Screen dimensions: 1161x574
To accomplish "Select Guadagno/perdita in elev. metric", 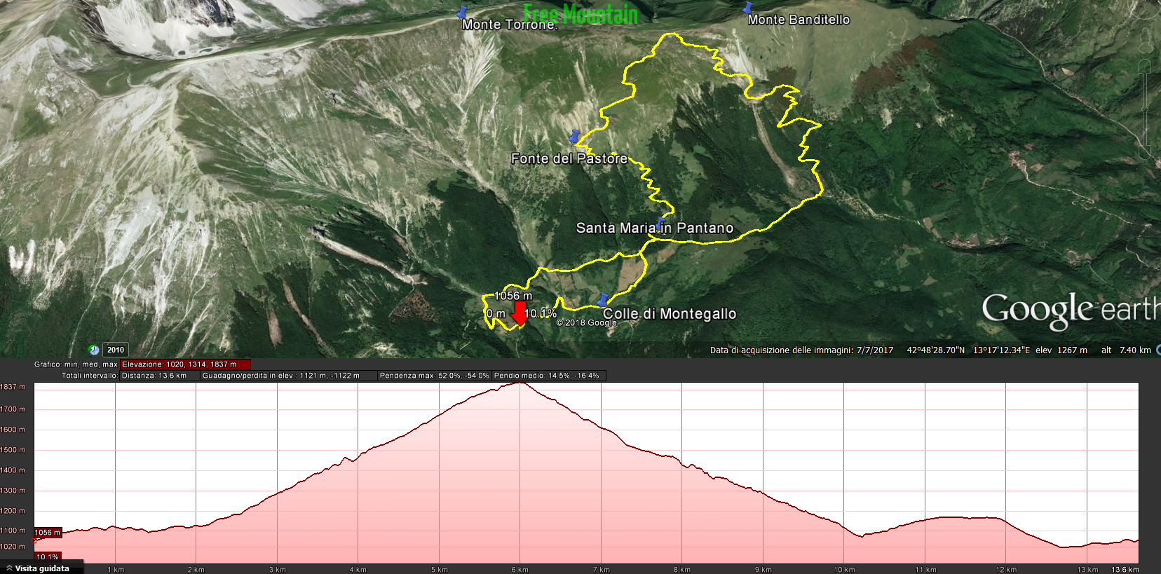I will (x=288, y=376).
